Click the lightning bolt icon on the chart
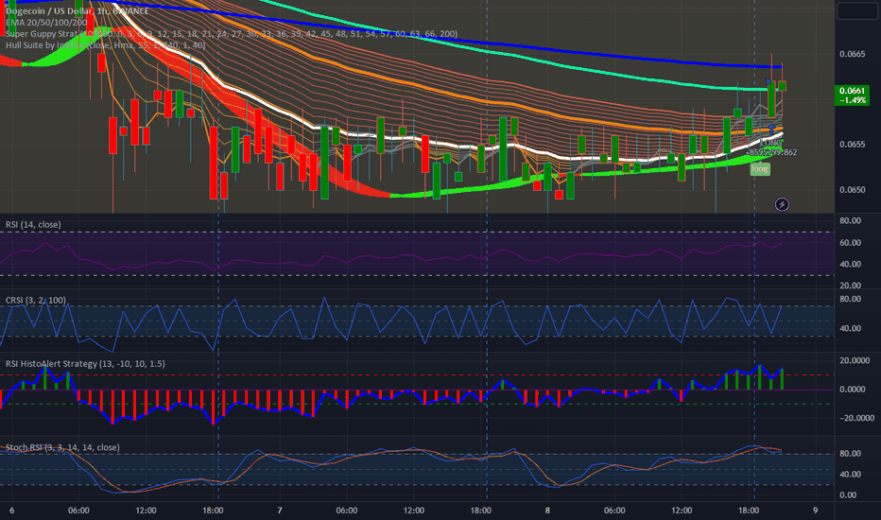Screen dimensions: 881x520 782,204
